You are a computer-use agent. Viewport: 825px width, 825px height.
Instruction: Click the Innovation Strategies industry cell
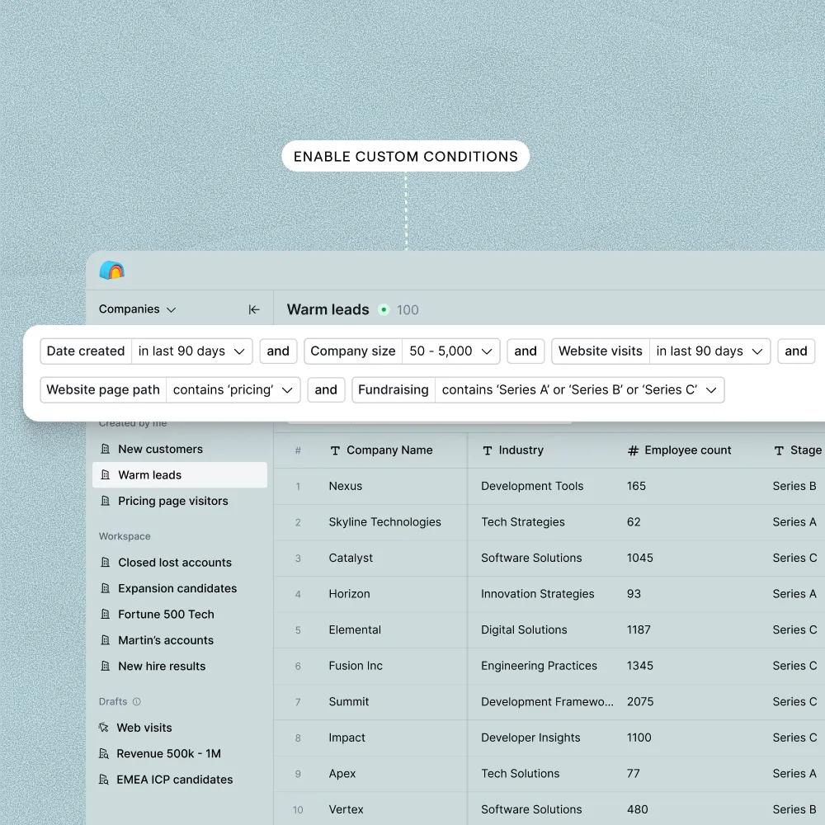[537, 593]
